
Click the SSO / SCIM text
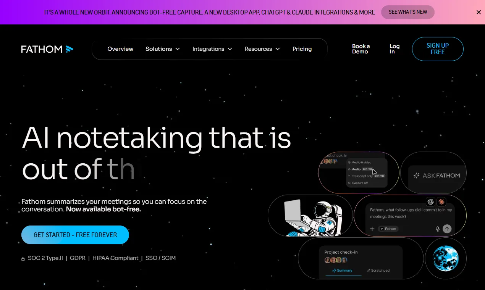point(160,258)
